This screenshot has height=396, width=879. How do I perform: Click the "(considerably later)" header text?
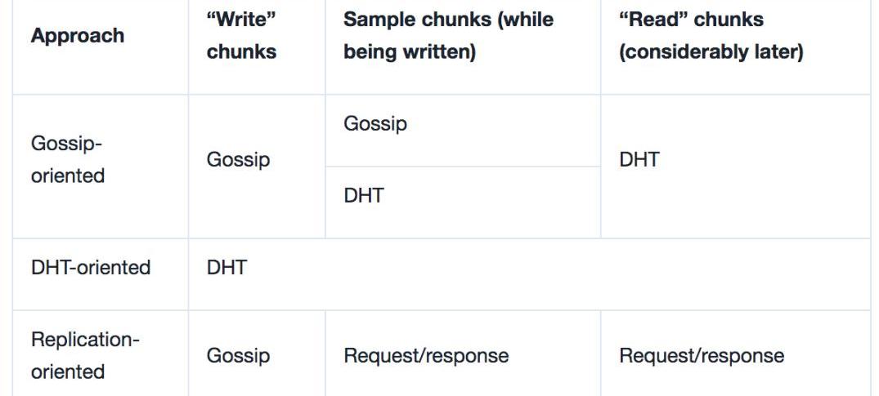click(711, 52)
